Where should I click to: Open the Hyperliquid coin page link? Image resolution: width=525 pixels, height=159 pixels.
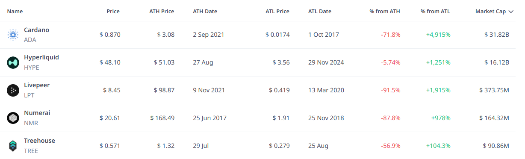(41, 57)
